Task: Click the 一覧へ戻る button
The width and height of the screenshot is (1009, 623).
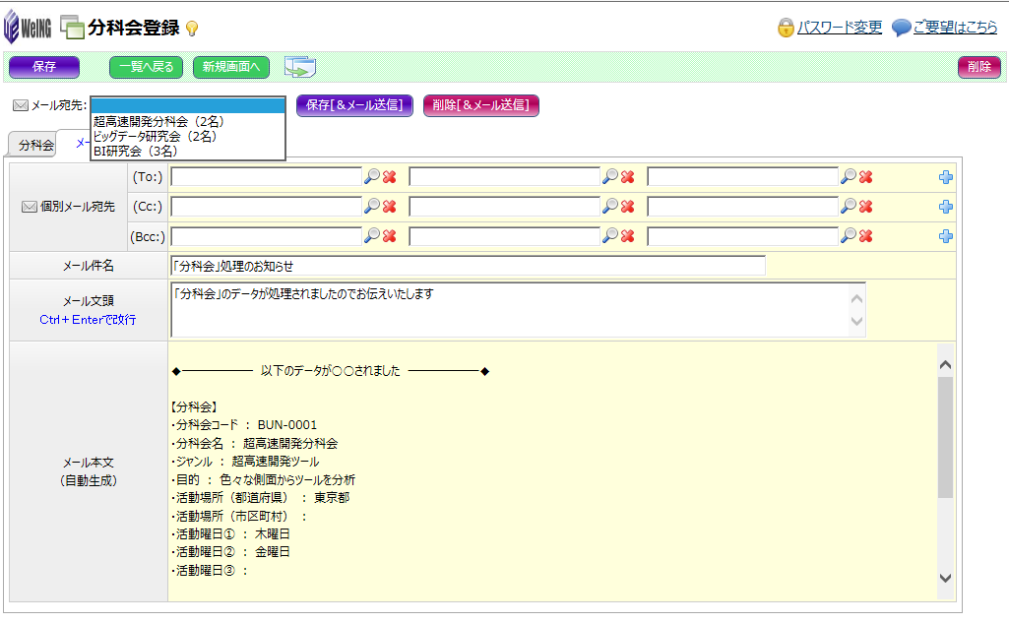Action: 147,67
